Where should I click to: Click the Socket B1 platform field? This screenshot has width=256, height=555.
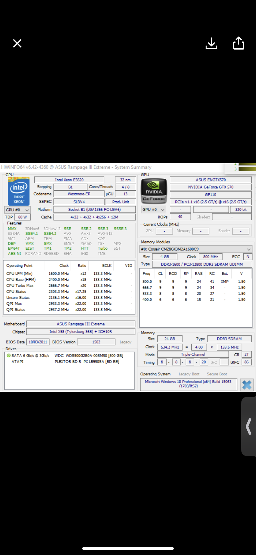(x=95, y=210)
